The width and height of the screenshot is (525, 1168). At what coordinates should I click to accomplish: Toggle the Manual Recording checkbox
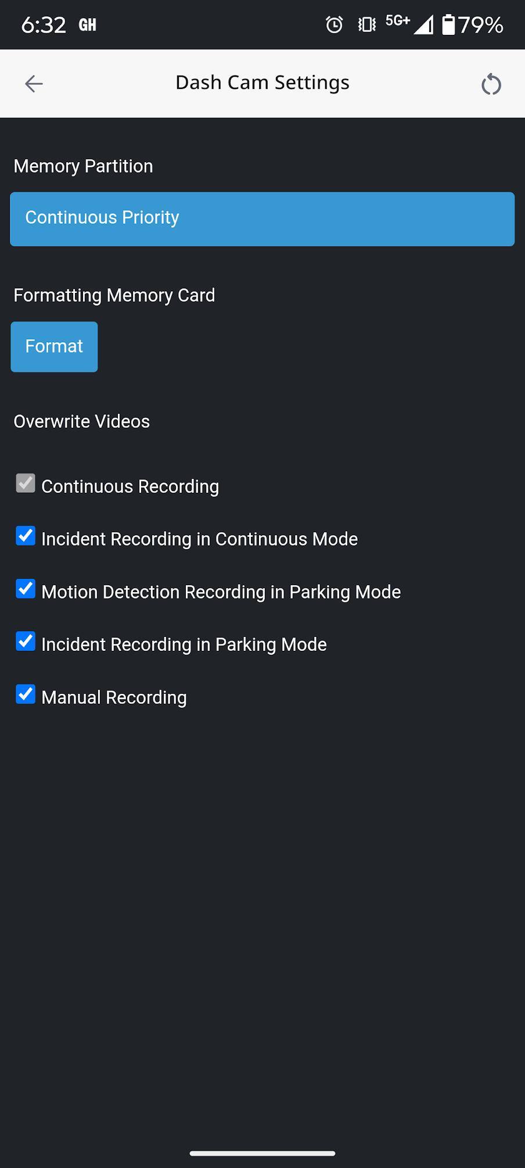click(x=26, y=694)
